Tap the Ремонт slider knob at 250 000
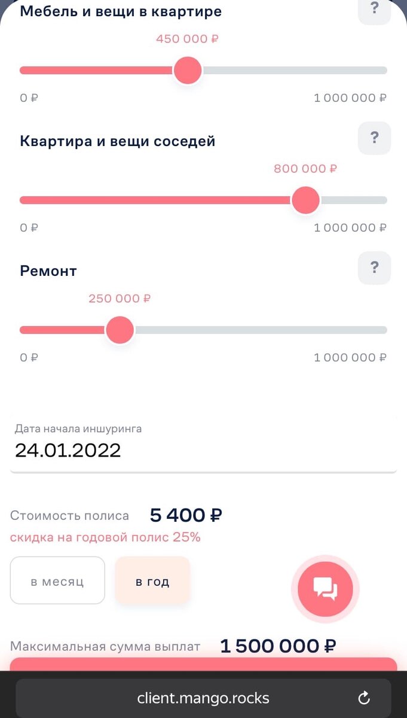407x718 pixels. [x=120, y=330]
